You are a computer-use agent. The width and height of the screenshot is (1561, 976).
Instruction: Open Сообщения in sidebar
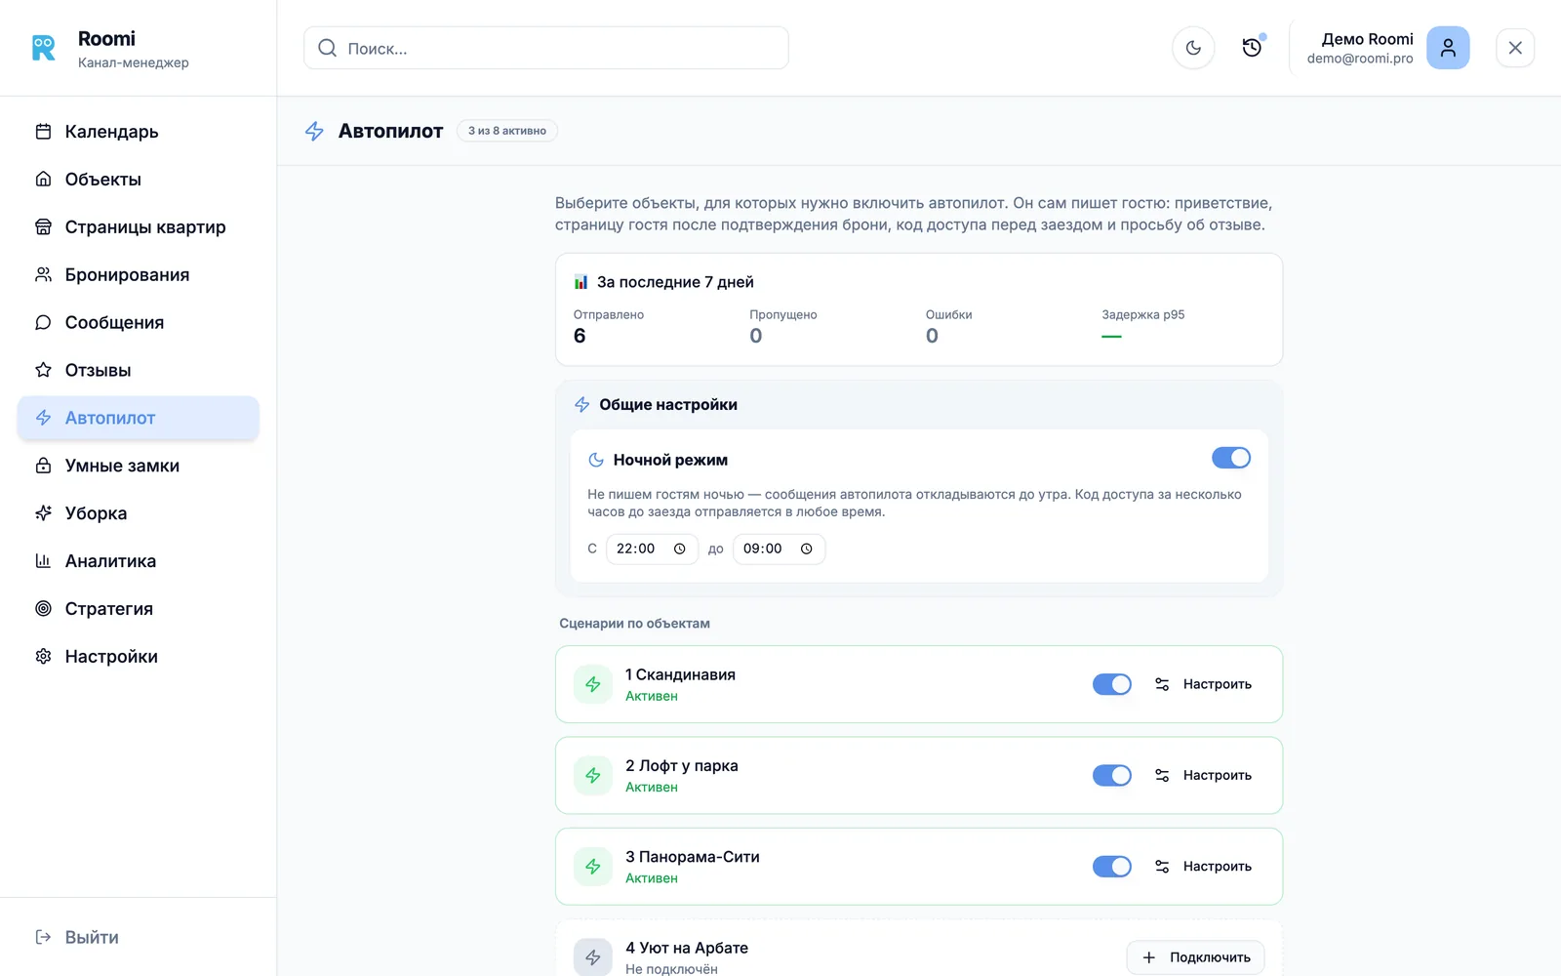[139, 323]
